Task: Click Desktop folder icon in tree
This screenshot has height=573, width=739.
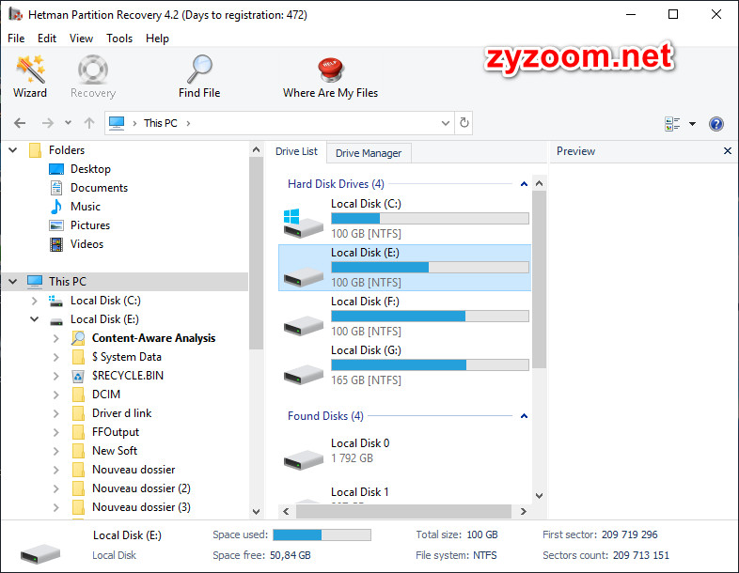Action: tap(56, 169)
